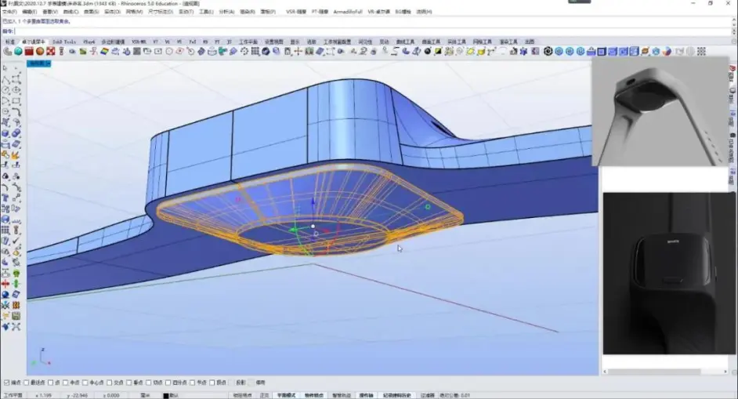The image size is (738, 399).
Task: Click the multicolor pie sphere toolbar icon
Action: click(x=667, y=52)
